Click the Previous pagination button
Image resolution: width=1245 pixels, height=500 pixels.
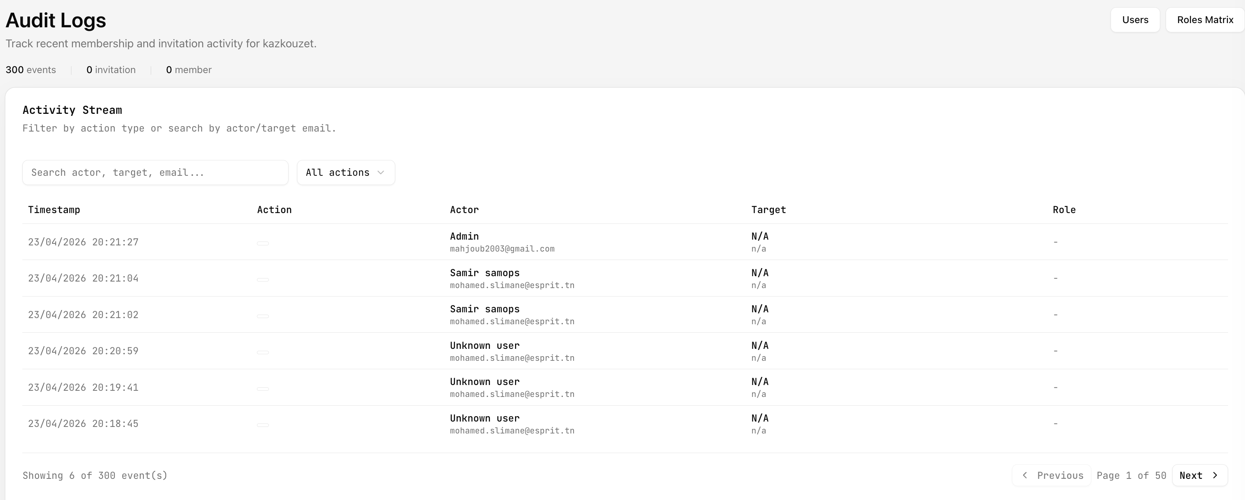click(x=1051, y=475)
